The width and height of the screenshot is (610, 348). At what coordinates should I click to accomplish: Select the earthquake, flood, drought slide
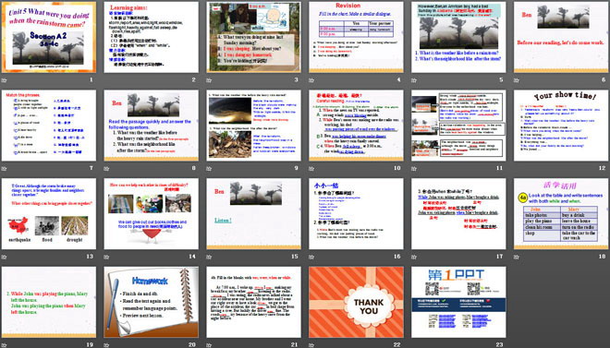[49, 213]
